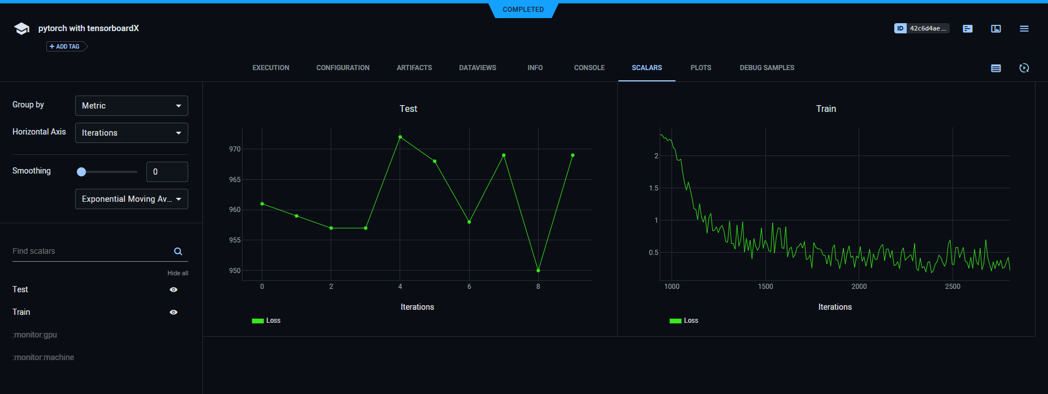Image resolution: width=1048 pixels, height=394 pixels.
Task: Click the ADD TAG button
Action: click(67, 46)
